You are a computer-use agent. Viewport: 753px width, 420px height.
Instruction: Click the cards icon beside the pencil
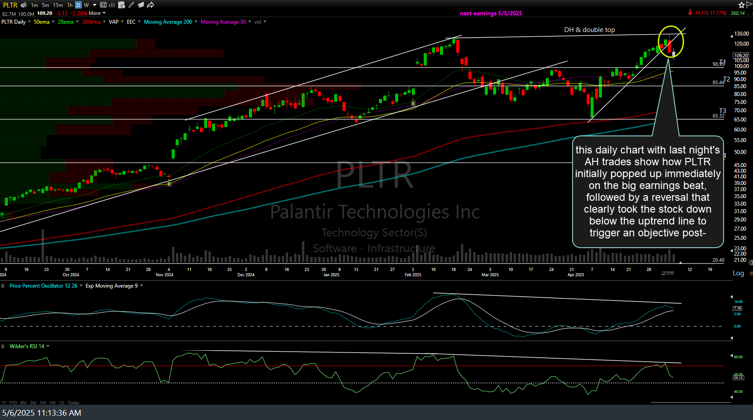pos(141,5)
